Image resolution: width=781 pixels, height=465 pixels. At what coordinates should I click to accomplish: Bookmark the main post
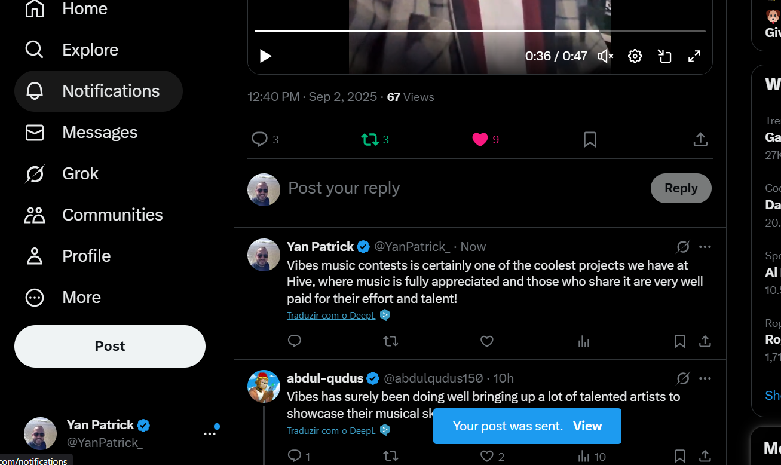(590, 139)
